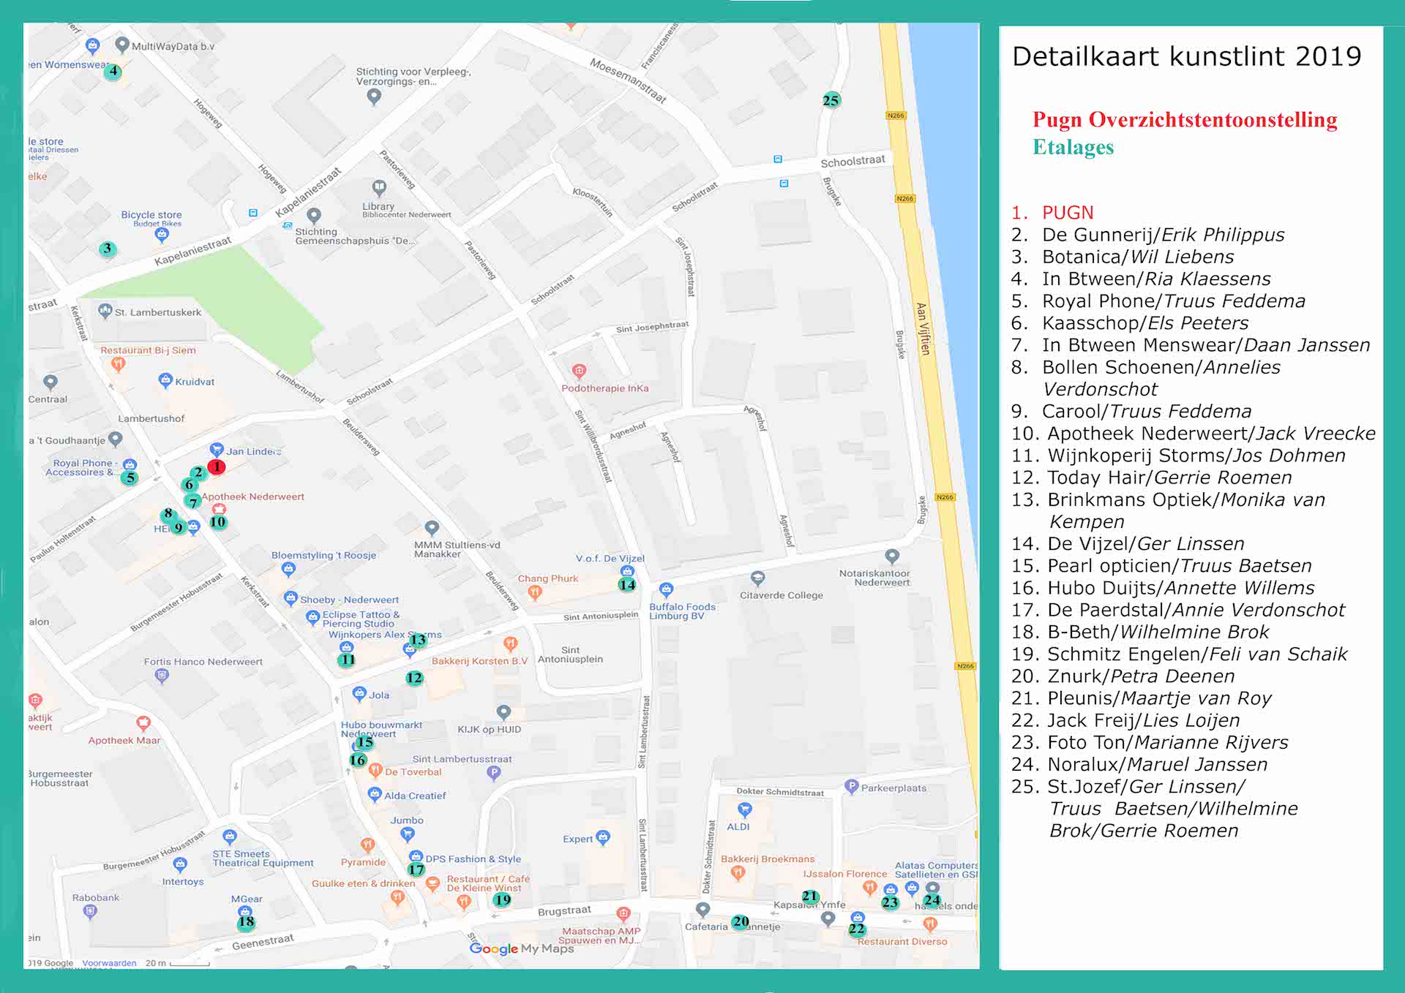The height and width of the screenshot is (993, 1405).
Task: Click green marker 4 near MultiWayData
Action: click(x=113, y=71)
